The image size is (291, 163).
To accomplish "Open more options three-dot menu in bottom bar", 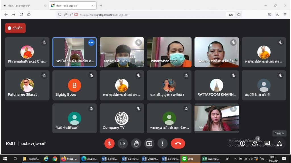I will coord(162,143).
